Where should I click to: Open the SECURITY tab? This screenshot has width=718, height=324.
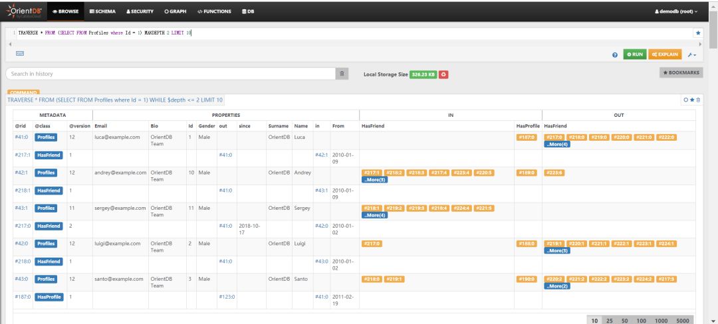140,11
